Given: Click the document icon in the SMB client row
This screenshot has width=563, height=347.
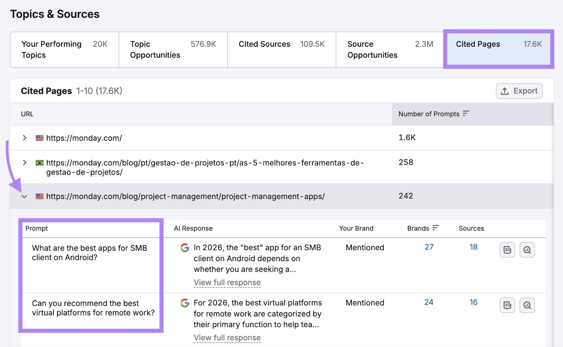Looking at the screenshot, I should point(507,250).
